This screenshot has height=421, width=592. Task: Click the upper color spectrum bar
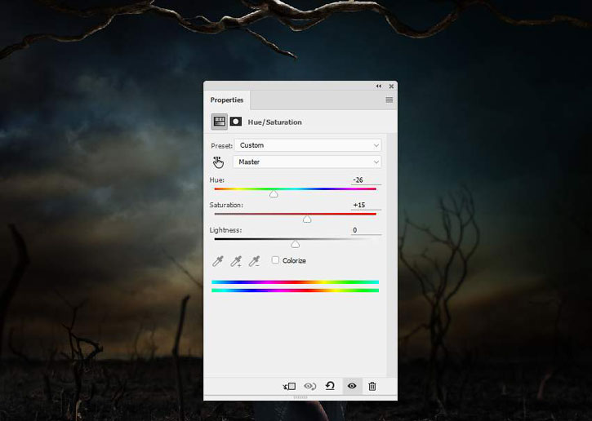point(296,282)
